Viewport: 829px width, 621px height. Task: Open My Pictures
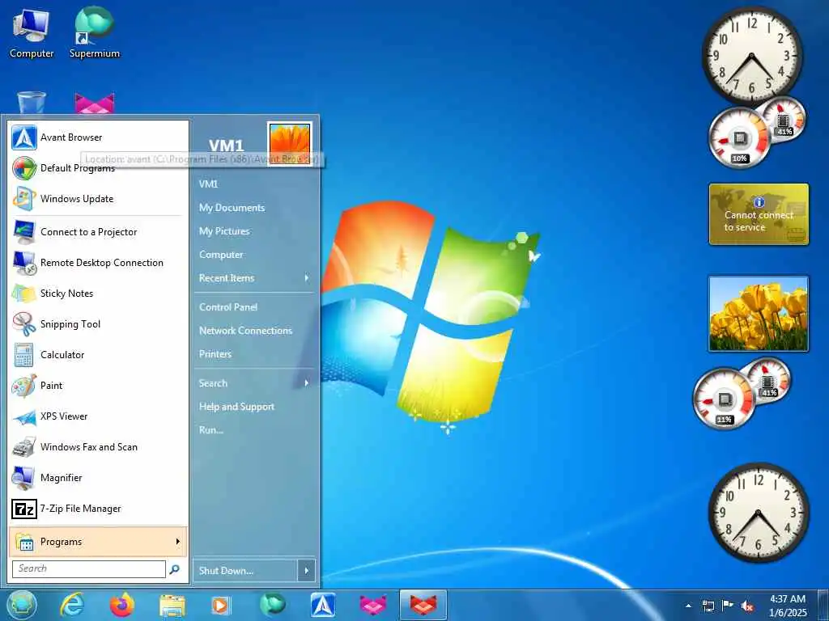point(224,231)
